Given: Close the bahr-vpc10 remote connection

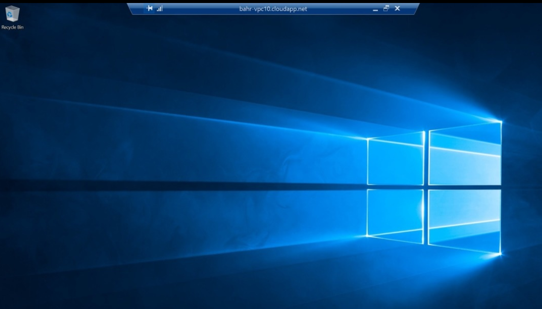Looking at the screenshot, I should click(x=397, y=8).
